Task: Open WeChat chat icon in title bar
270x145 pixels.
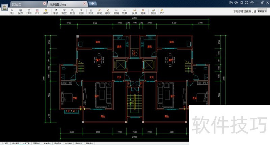Action: tap(236, 3)
